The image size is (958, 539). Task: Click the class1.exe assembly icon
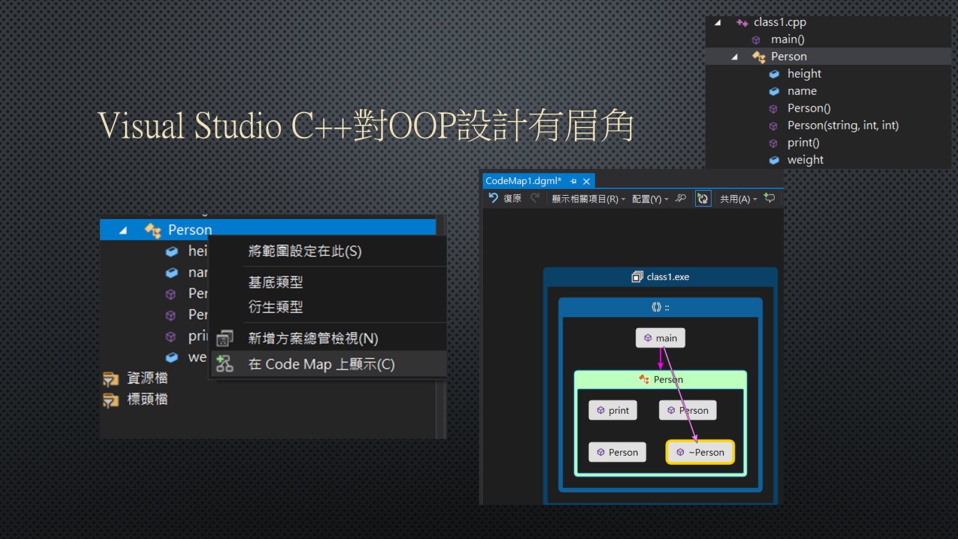[x=637, y=277]
